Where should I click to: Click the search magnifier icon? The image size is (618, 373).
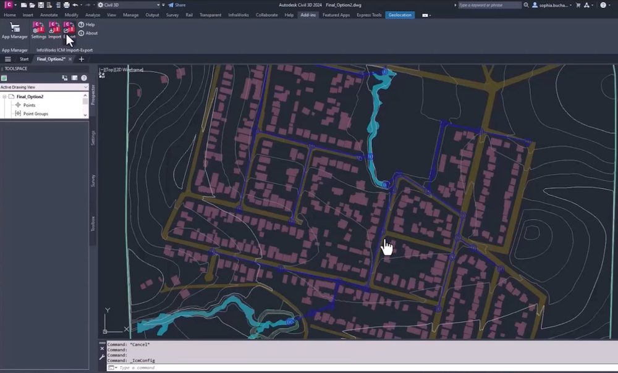525,5
